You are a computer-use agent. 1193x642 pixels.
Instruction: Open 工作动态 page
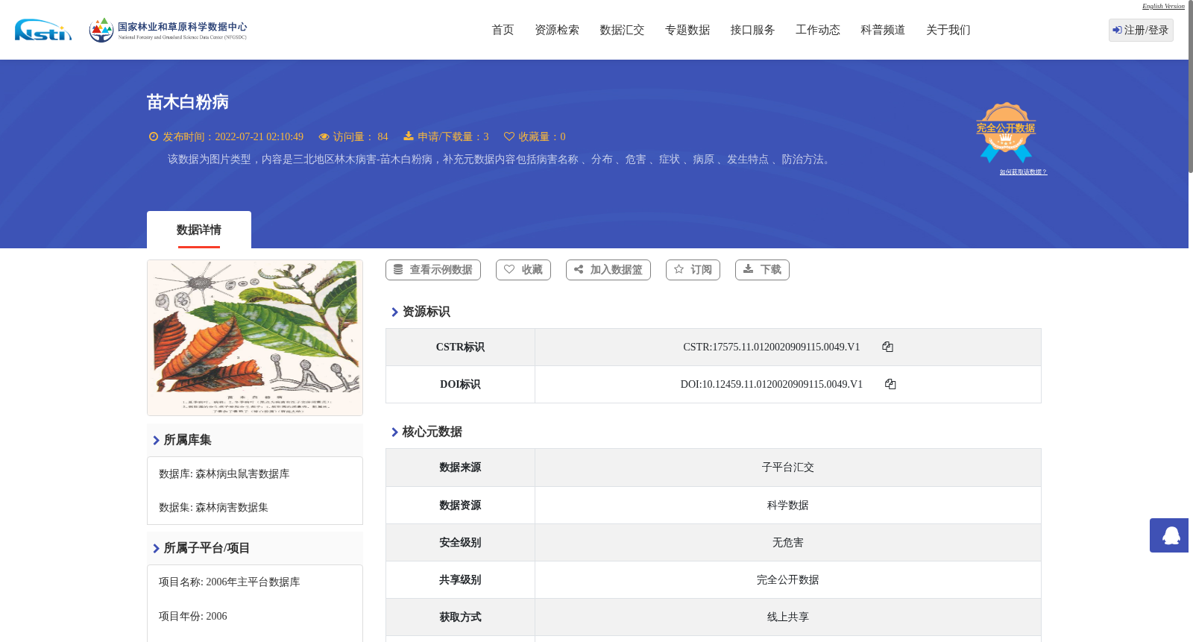[818, 30]
